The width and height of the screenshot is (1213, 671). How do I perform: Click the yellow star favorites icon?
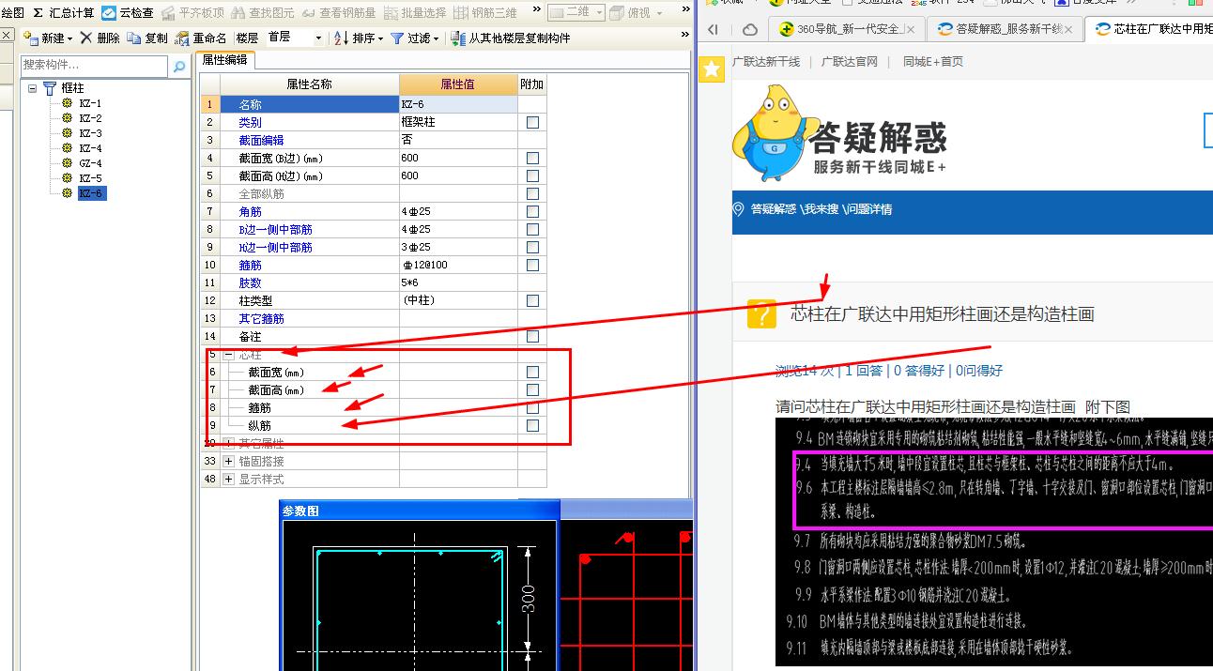pos(712,69)
